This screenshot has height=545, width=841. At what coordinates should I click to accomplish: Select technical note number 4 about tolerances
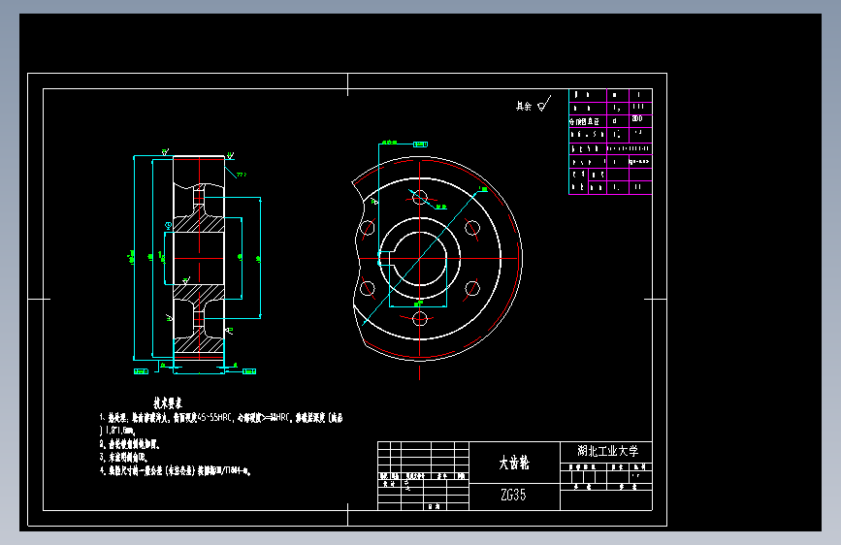176,471
